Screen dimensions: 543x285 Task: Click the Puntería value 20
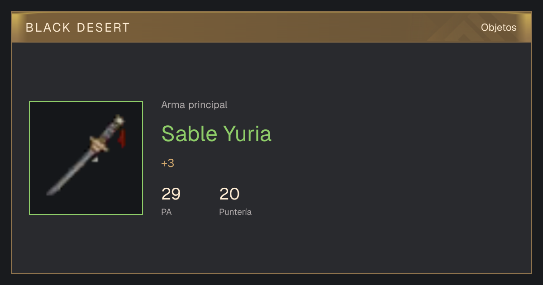click(x=229, y=194)
